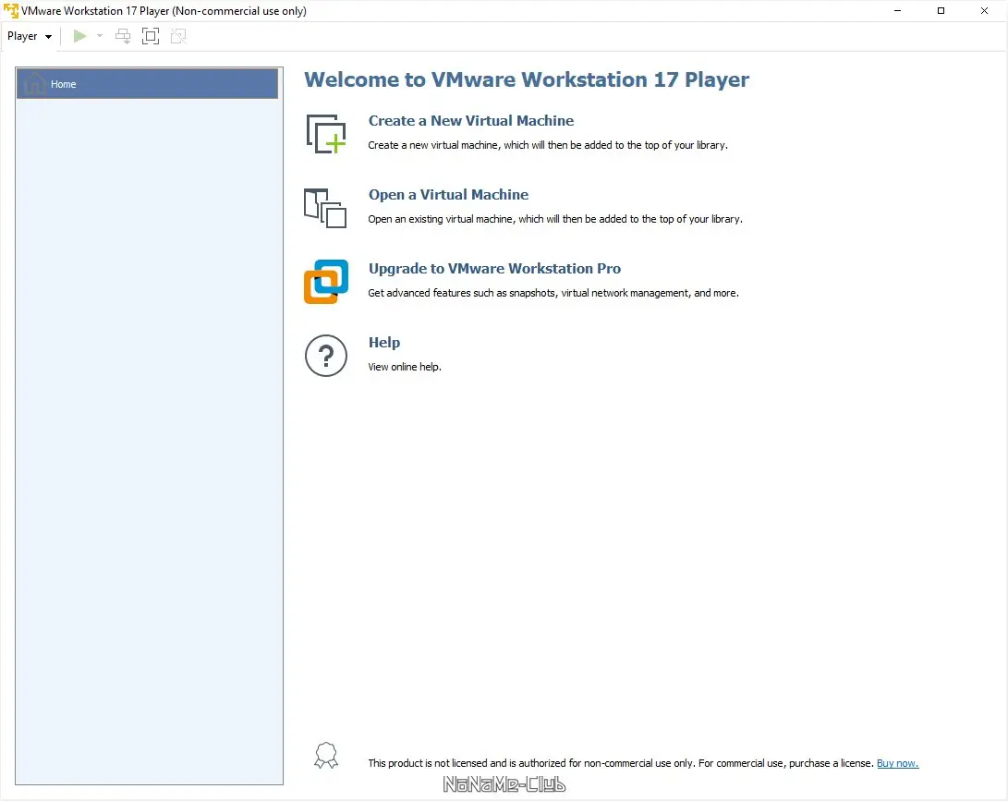Click the license ribbon badge icon
The width and height of the screenshot is (1008, 801).
[x=326, y=756]
